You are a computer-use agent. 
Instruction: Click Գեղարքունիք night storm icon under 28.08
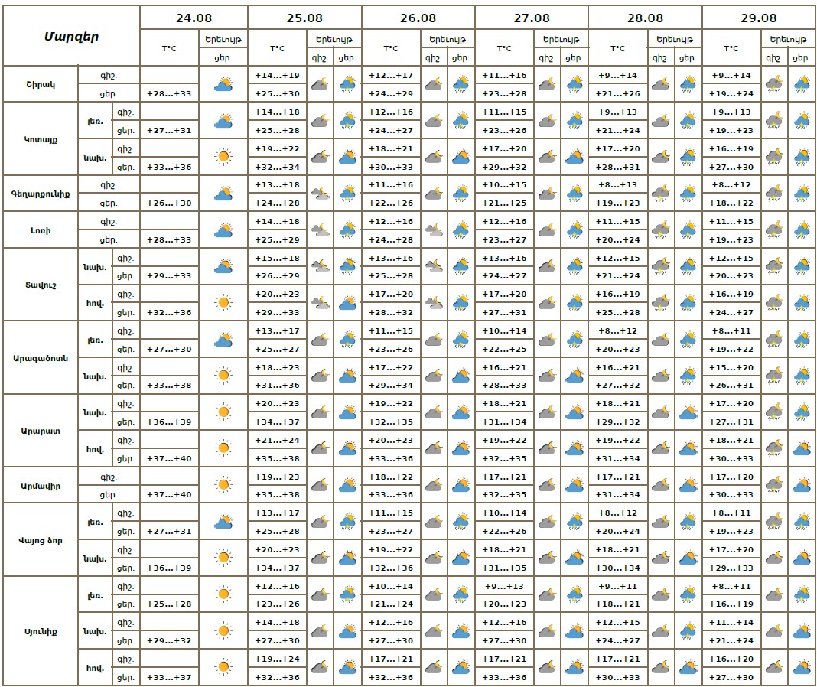click(661, 194)
